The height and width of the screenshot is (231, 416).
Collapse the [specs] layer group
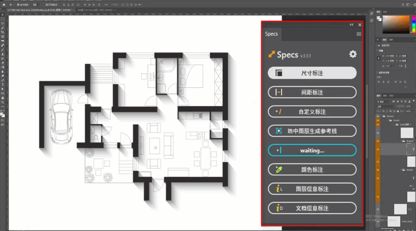(x=381, y=116)
